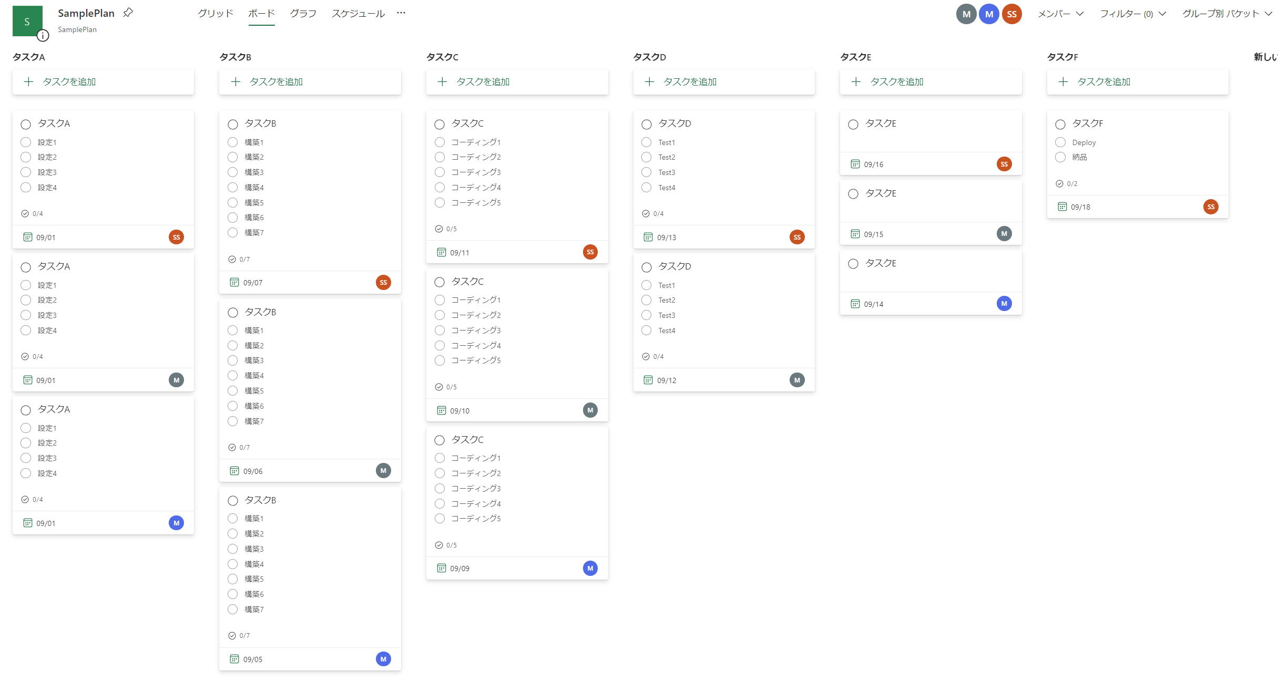
Task: Check Test3 in the 09/12 タスクD card
Action: click(647, 315)
